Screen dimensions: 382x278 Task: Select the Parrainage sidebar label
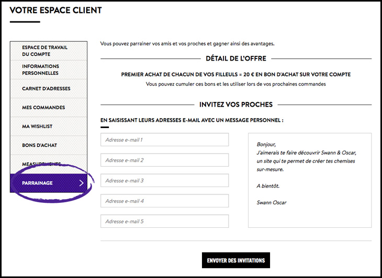point(37,183)
